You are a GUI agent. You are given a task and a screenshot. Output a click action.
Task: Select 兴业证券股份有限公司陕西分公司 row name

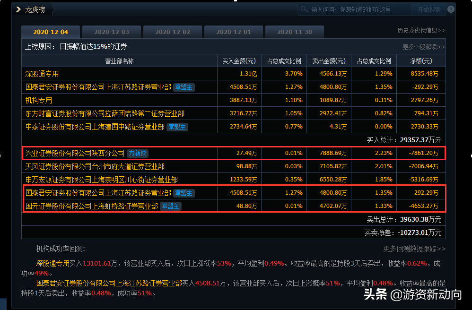[75, 154]
